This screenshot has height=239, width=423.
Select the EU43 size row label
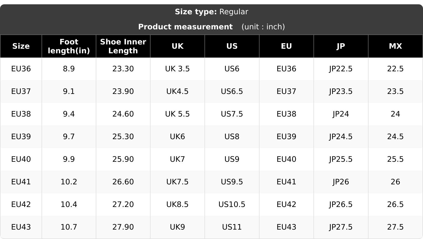pyautogui.click(x=21, y=227)
